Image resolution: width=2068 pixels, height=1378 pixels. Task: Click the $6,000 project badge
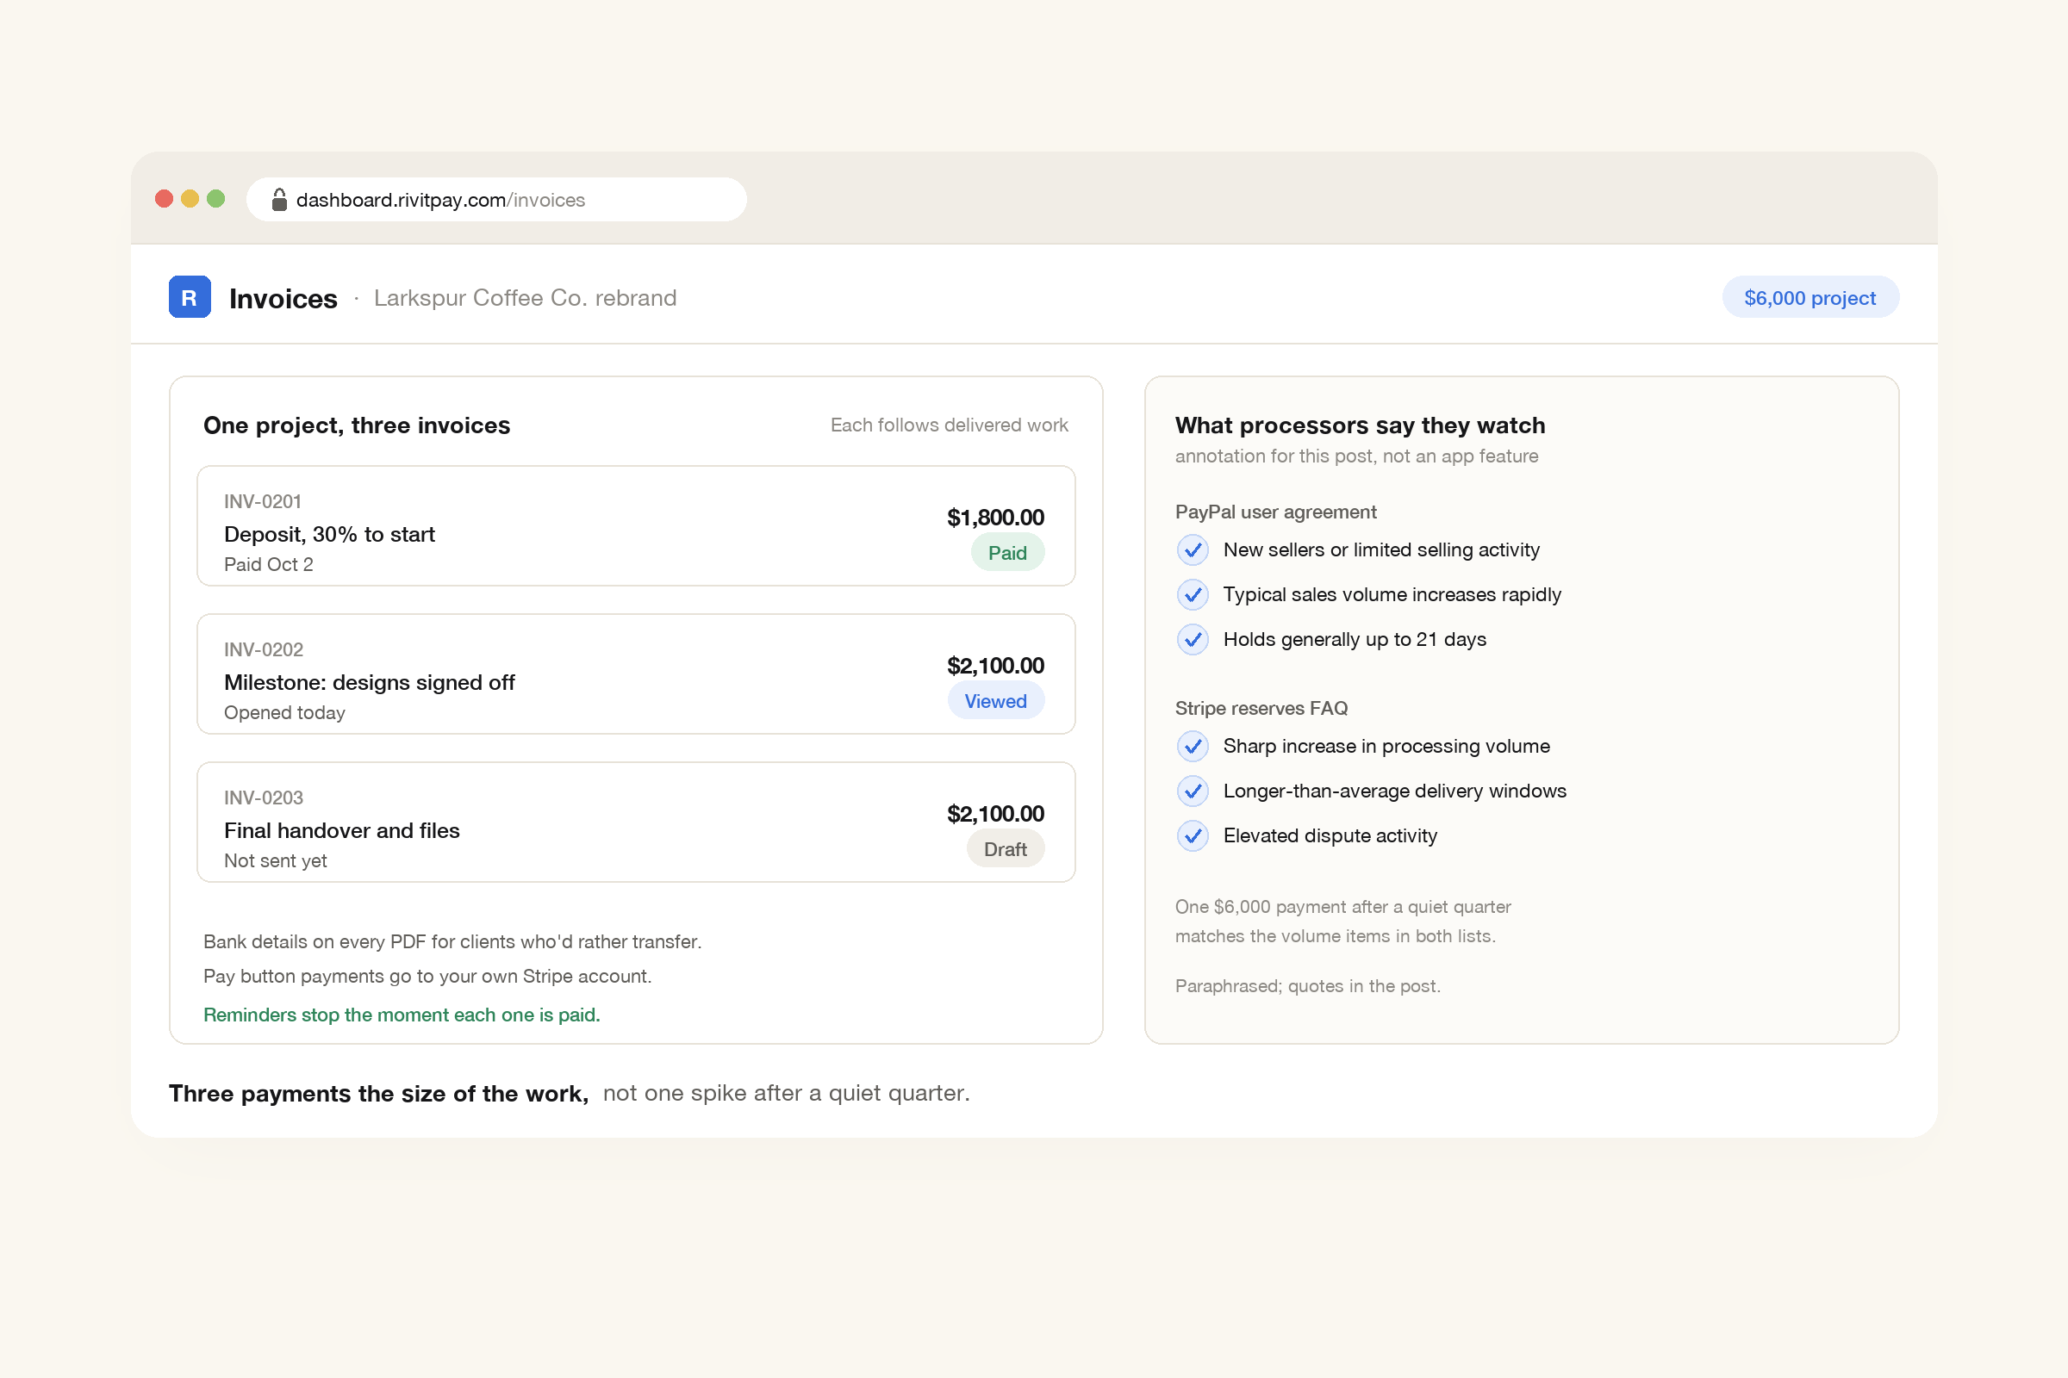(1809, 297)
